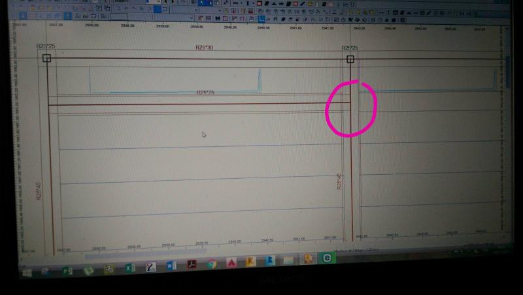Open Internet Explorer from the taskbar
The height and width of the screenshot is (295, 523).
pyautogui.click(x=46, y=272)
